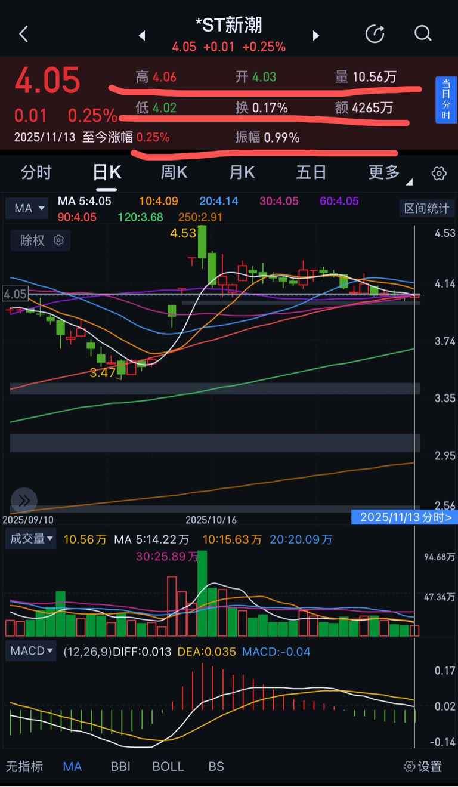
Task: Switch to 分时 chart tab
Action: point(36,173)
